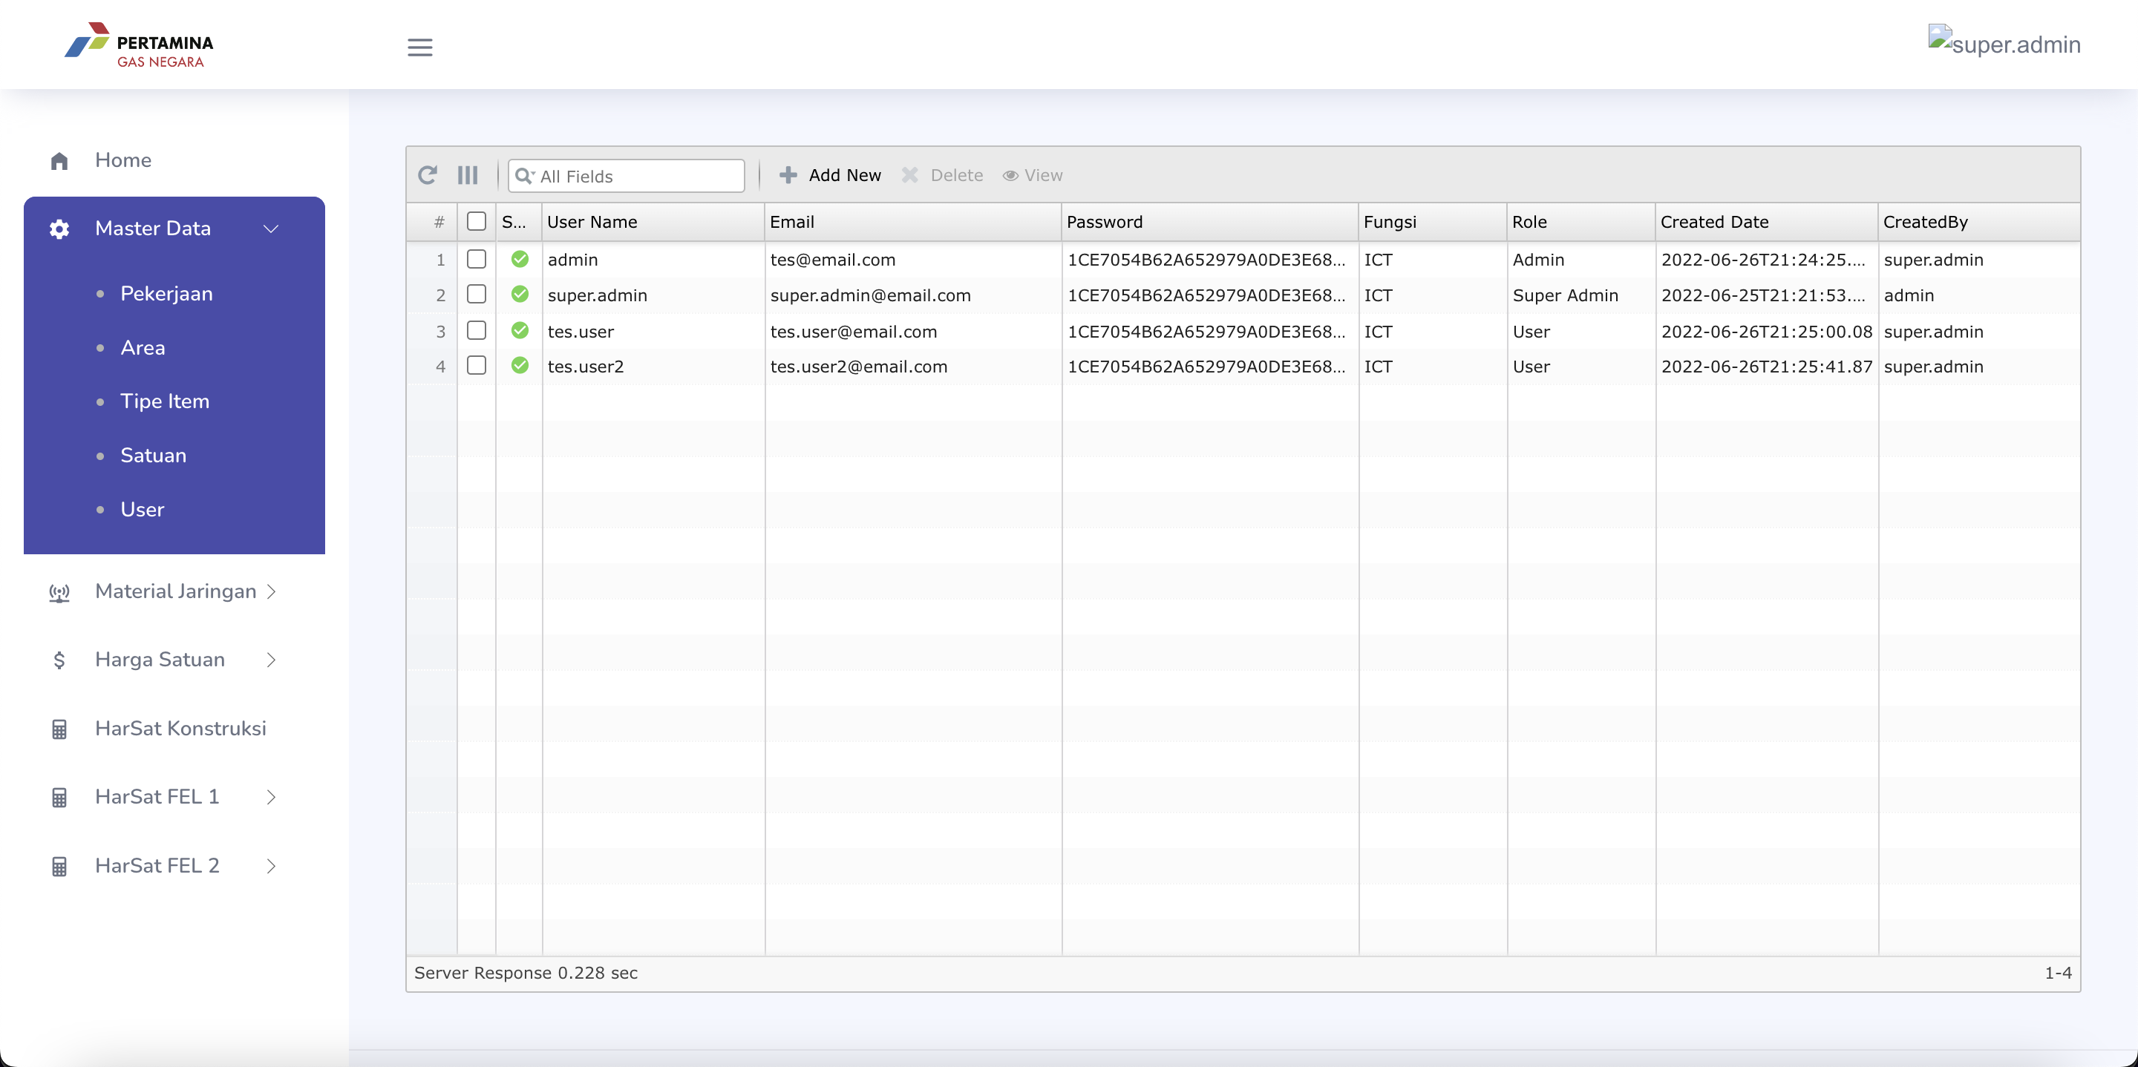Click the HarSat FEL 2 calculator icon
This screenshot has height=1067, width=2138.
[59, 866]
